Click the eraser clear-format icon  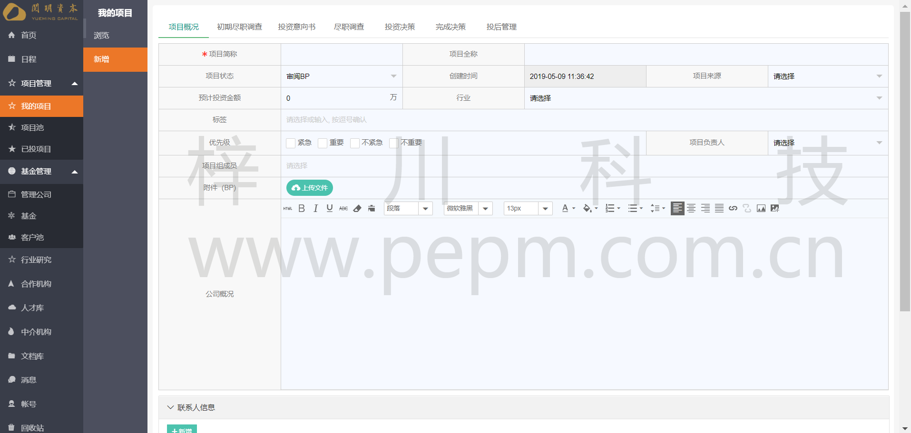[357, 208]
